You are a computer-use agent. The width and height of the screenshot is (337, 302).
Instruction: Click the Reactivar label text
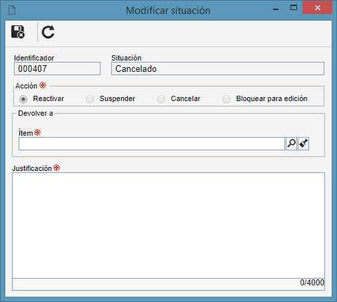(x=49, y=98)
